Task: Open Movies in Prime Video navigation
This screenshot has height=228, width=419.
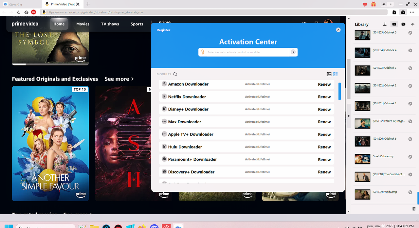Action: click(83, 24)
